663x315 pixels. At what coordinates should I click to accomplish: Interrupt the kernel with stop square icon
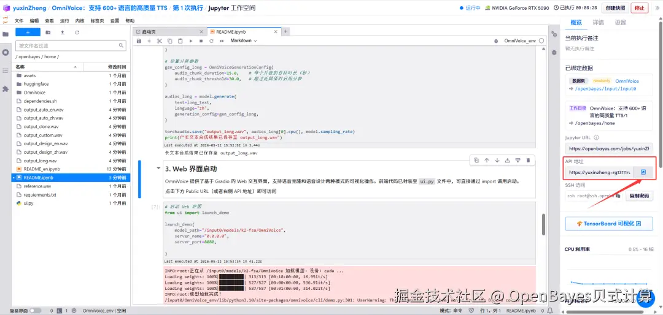click(201, 41)
